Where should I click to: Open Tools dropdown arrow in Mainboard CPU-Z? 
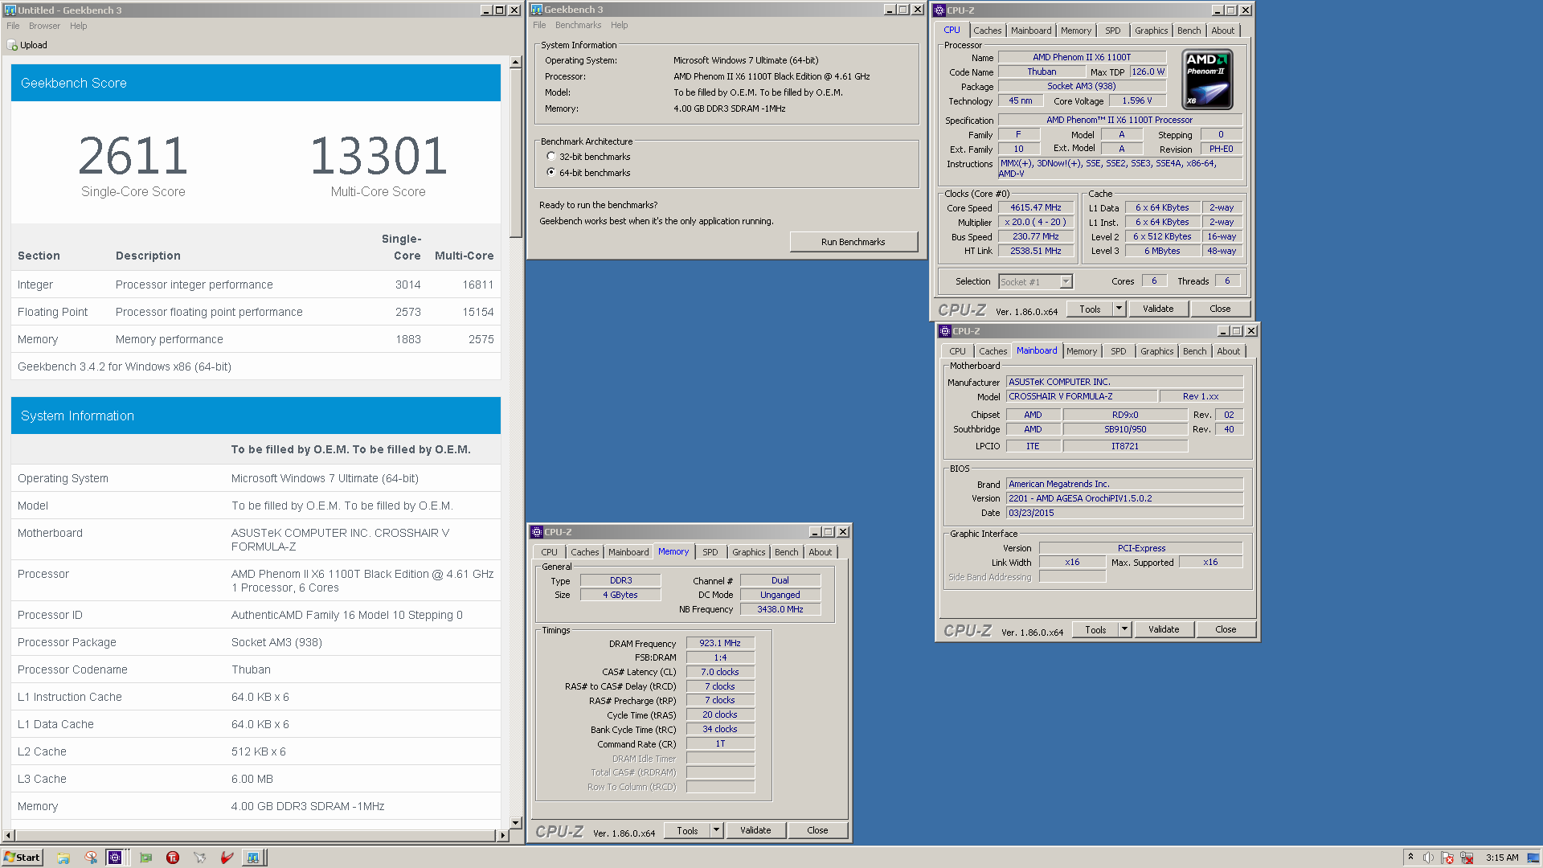point(1123,629)
